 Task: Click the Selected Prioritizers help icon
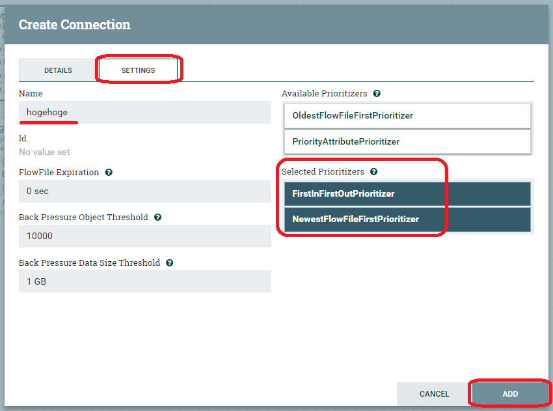[374, 172]
